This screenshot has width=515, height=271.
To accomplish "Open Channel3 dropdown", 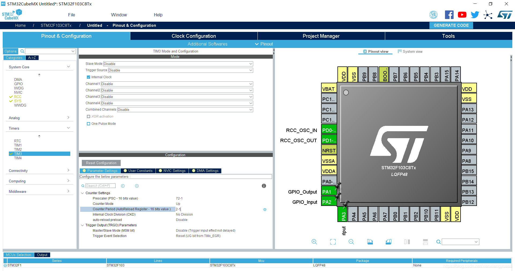I will click(177, 97).
